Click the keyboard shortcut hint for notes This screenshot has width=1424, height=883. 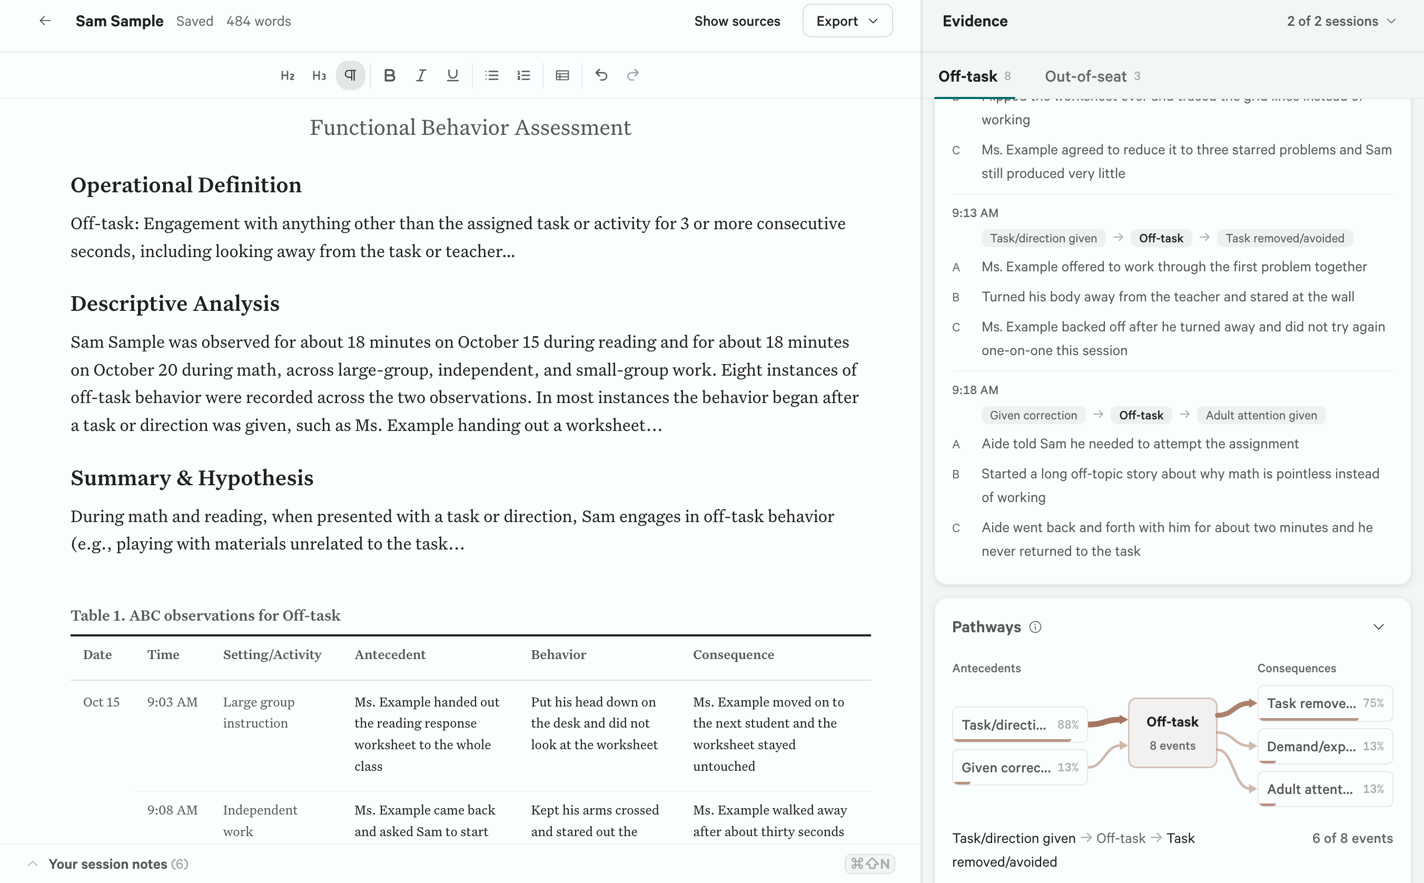point(869,864)
